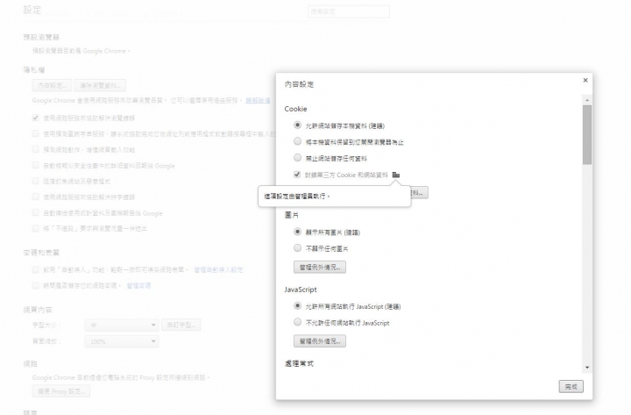
Task: Select do not allow any site JavaScript radio
Action: click(297, 322)
